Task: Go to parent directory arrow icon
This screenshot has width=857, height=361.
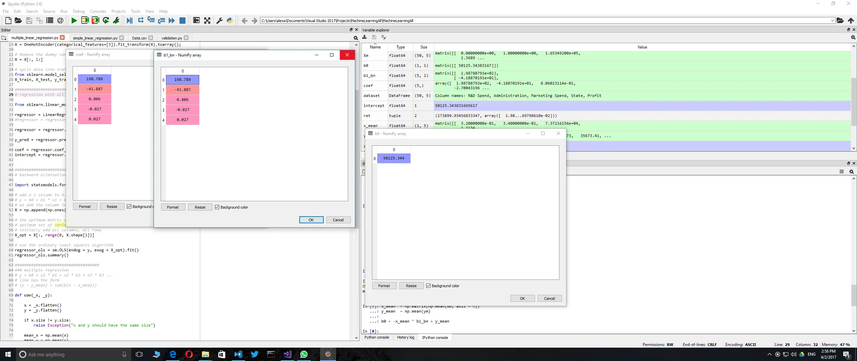Action: (x=851, y=20)
